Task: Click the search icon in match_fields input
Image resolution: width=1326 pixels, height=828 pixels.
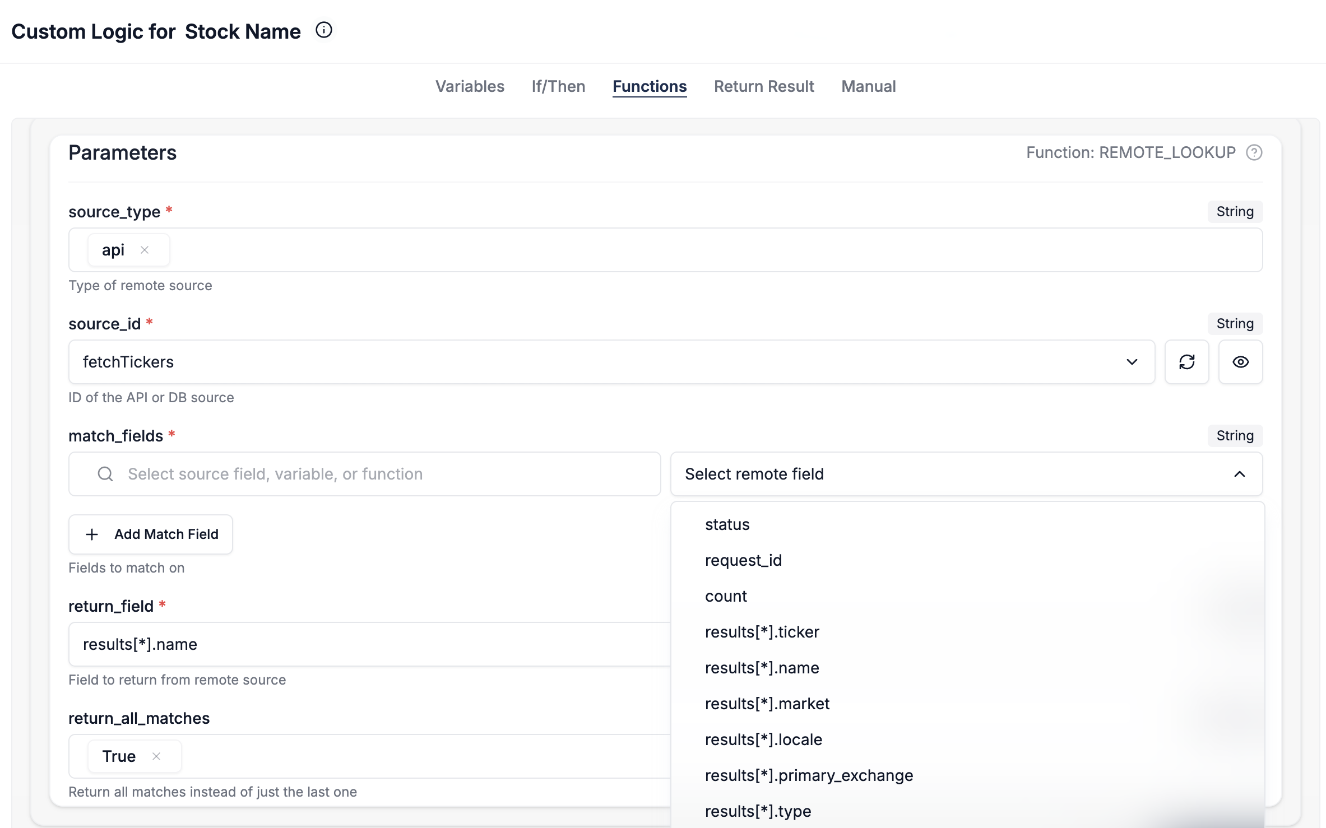Action: coord(105,474)
